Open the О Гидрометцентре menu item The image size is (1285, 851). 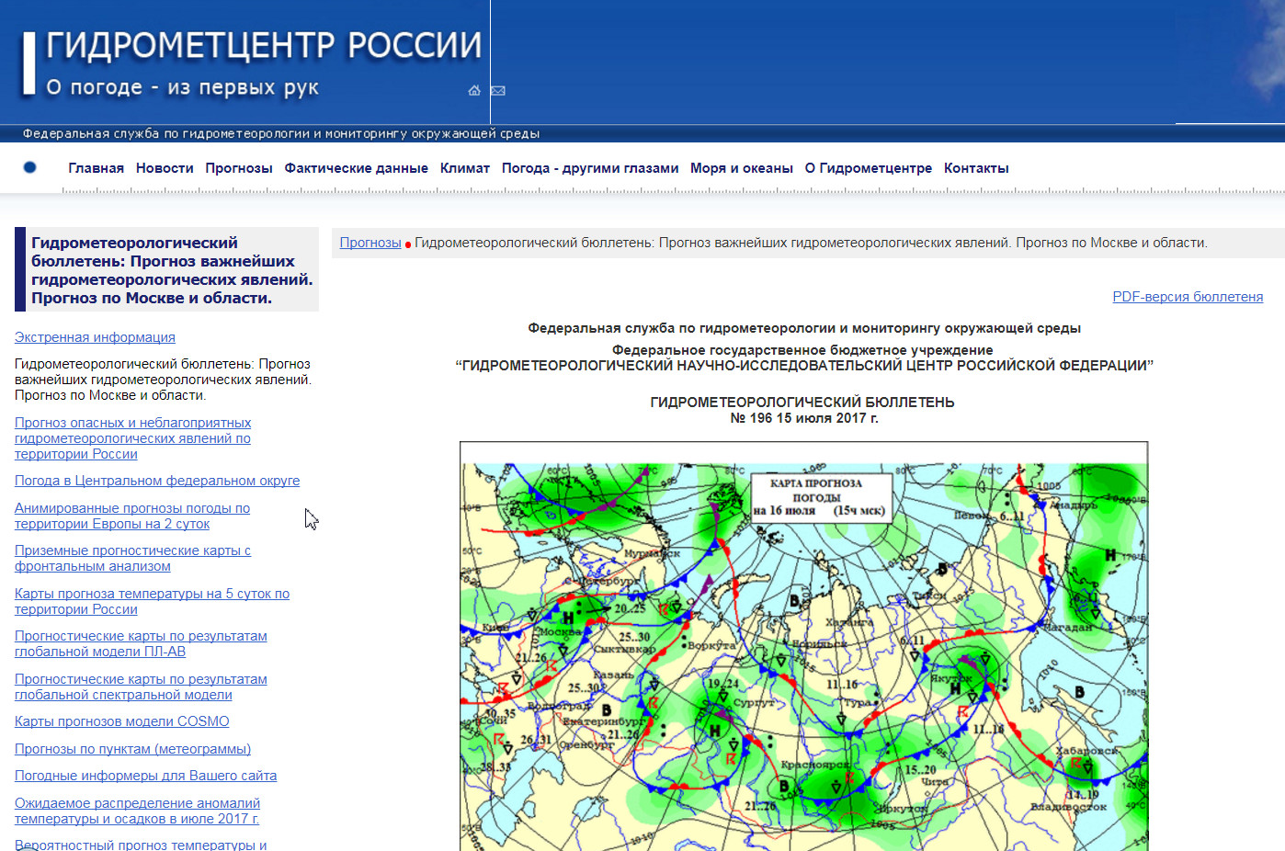click(x=869, y=168)
